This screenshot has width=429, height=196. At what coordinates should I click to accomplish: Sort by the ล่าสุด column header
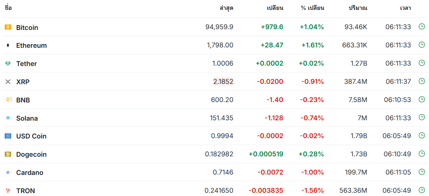pos(226,8)
